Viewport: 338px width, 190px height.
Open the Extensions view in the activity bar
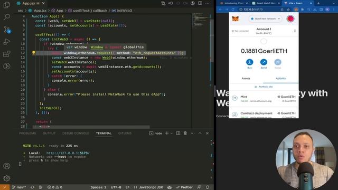point(7,54)
